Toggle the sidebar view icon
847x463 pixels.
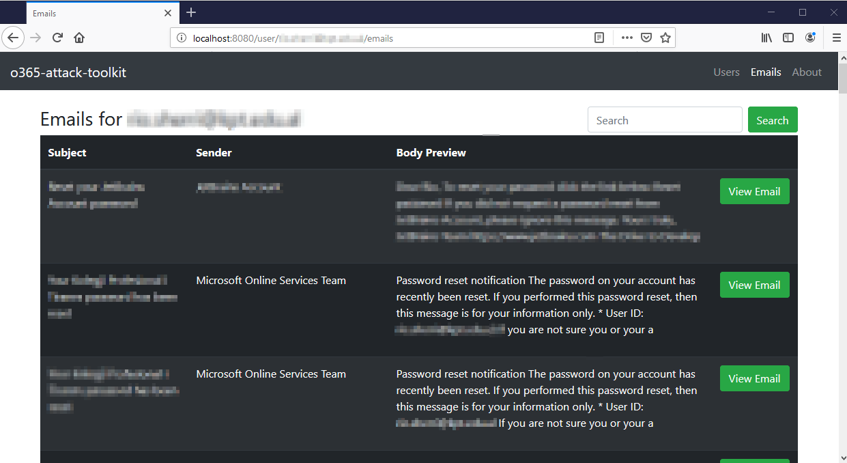(788, 38)
